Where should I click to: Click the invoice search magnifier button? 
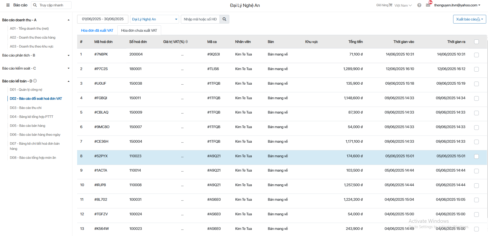coord(224,19)
